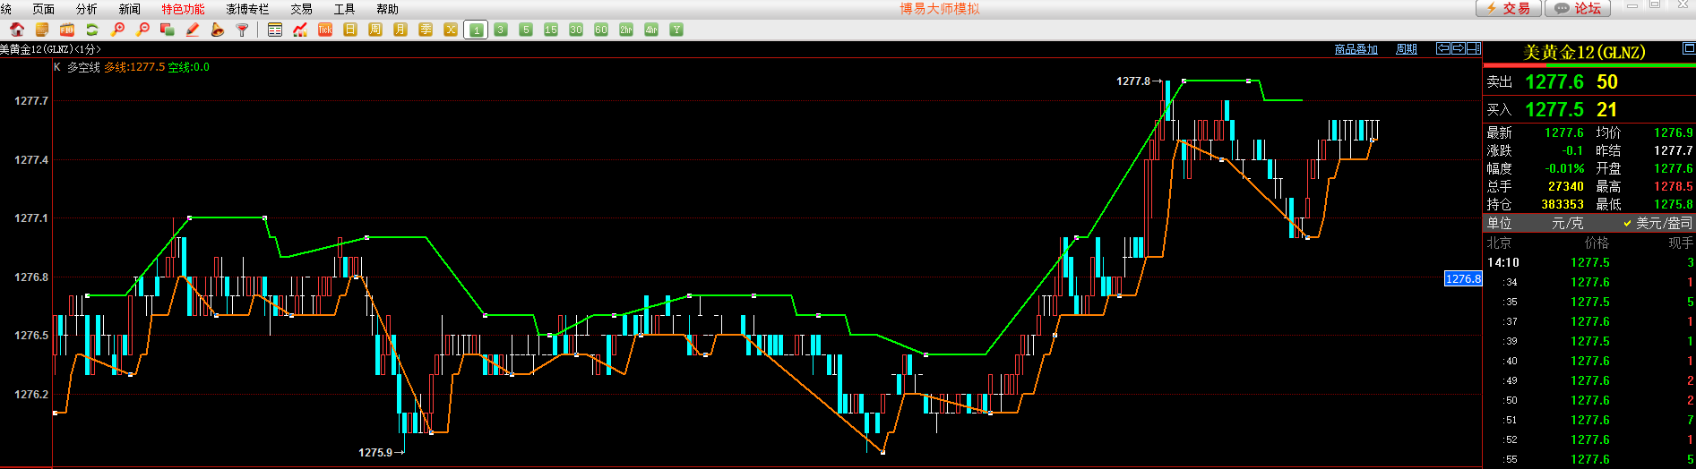Click the green refresh arrows icon
Image resolution: width=1696 pixels, height=469 pixels.
point(91,30)
